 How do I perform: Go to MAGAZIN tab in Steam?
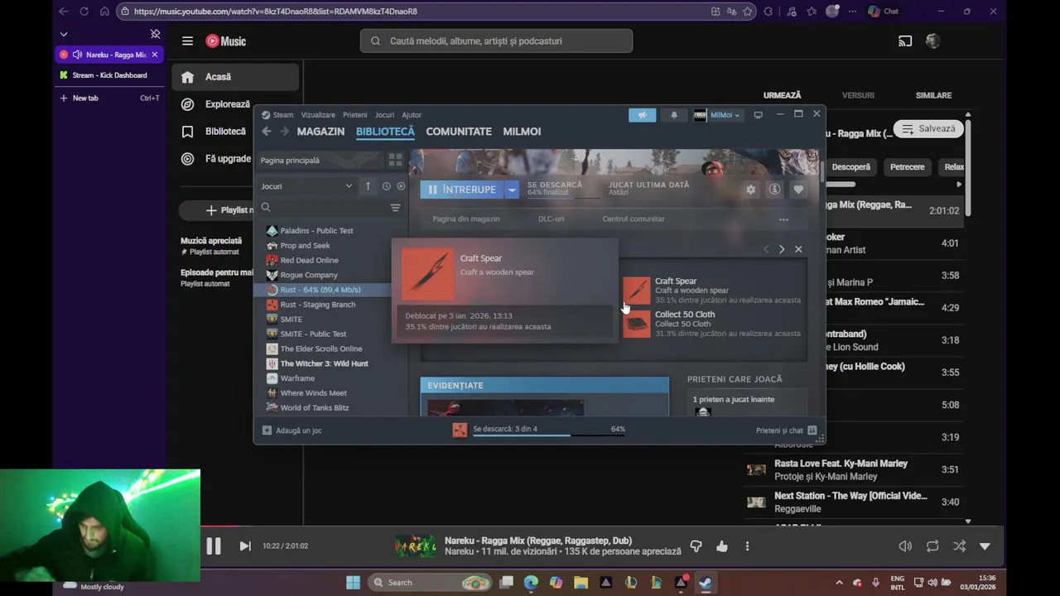320,132
